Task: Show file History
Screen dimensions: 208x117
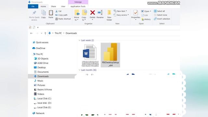Action: (146, 19)
